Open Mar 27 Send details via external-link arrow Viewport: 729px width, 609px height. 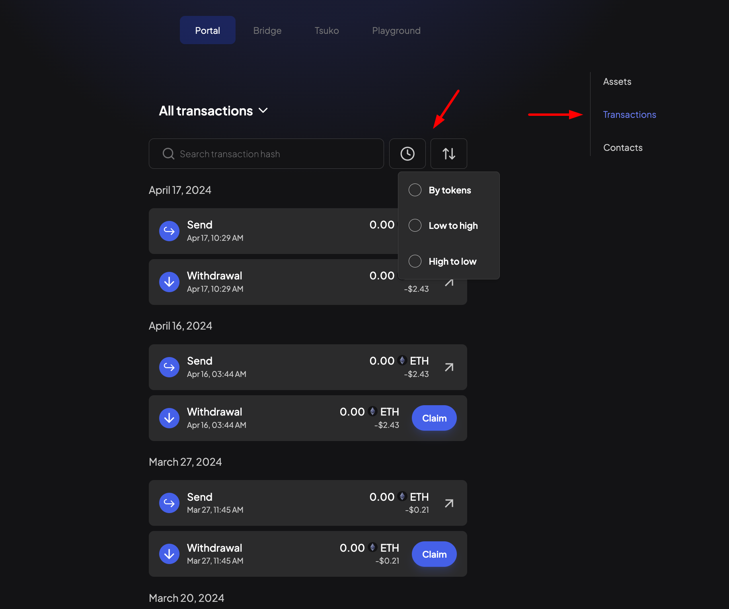449,503
